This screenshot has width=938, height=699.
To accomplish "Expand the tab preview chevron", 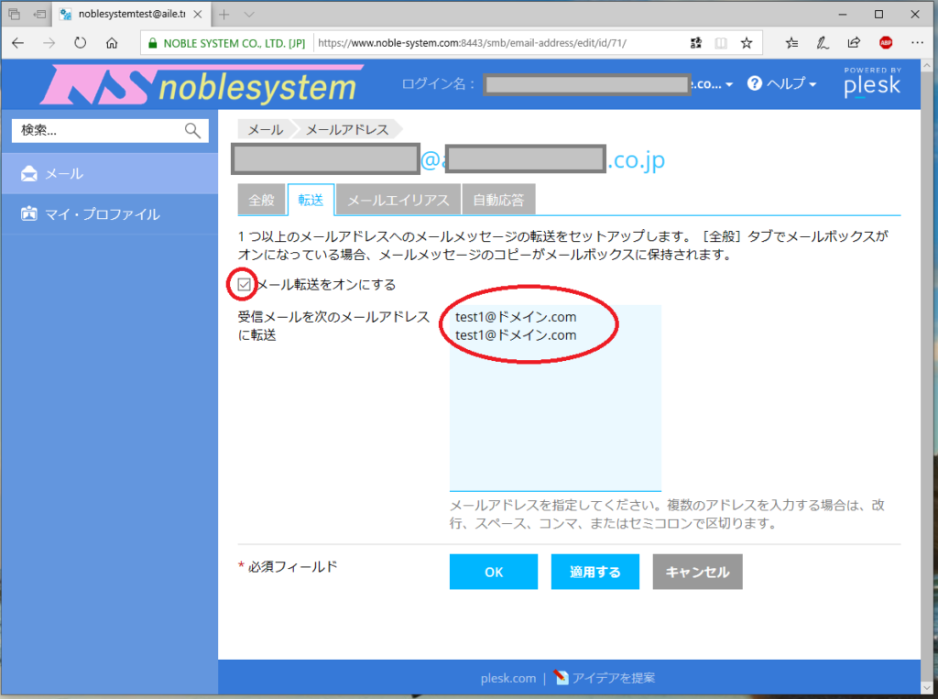I will [x=249, y=15].
